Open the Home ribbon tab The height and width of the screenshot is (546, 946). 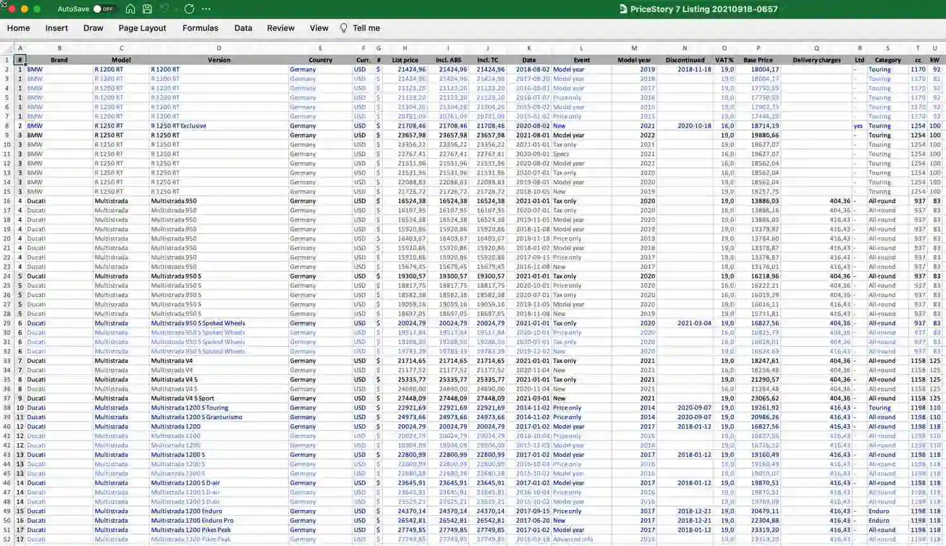click(x=18, y=28)
